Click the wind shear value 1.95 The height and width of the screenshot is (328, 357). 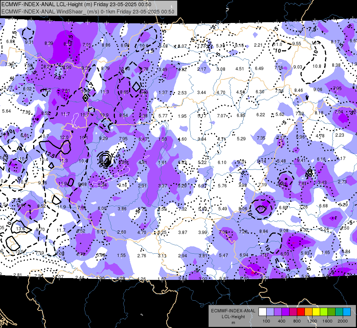(182, 116)
